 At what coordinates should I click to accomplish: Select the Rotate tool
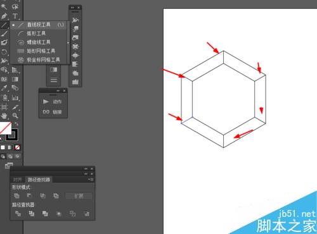(x=4, y=52)
